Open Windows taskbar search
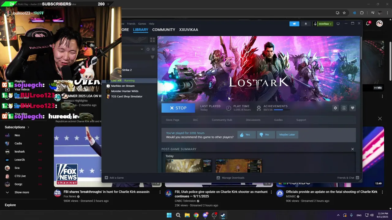Screen dimensions: 392x220 (x=178, y=215)
